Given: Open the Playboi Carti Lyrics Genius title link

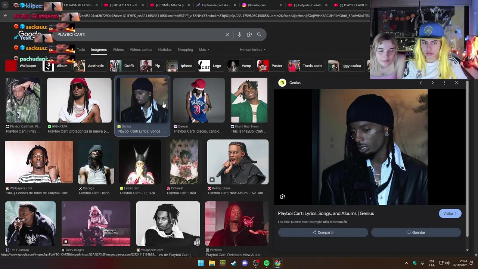Looking at the screenshot, I should tap(326, 213).
